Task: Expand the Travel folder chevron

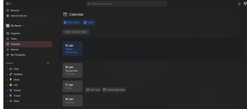Action: coord(7,96)
